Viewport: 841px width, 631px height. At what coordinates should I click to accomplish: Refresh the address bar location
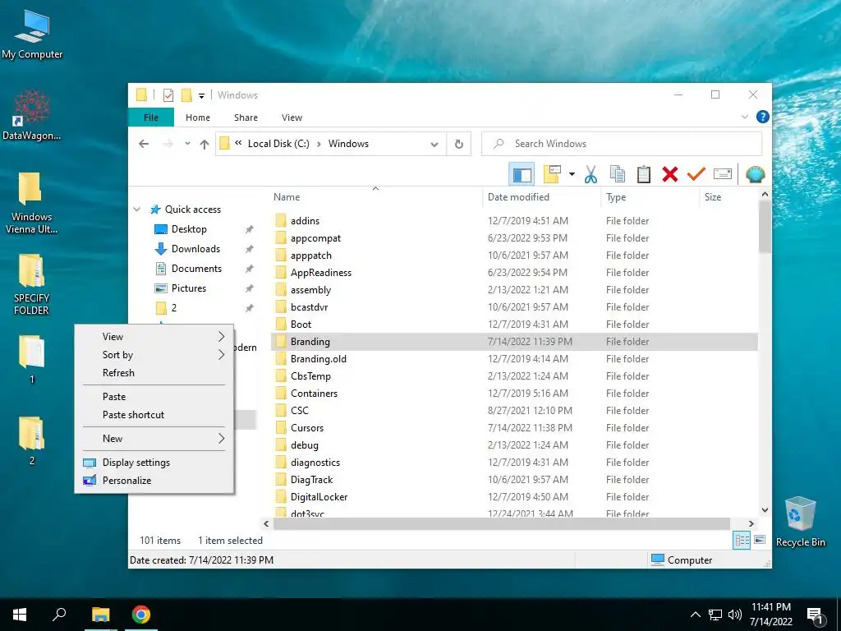tap(458, 144)
